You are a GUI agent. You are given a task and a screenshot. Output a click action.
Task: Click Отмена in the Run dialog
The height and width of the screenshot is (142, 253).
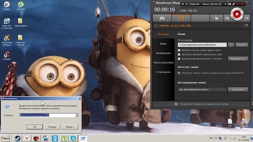[x=52, y=127]
